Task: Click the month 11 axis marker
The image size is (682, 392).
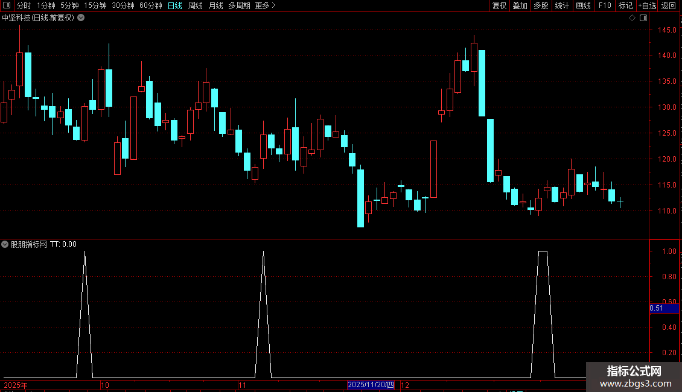Action: coord(242,385)
